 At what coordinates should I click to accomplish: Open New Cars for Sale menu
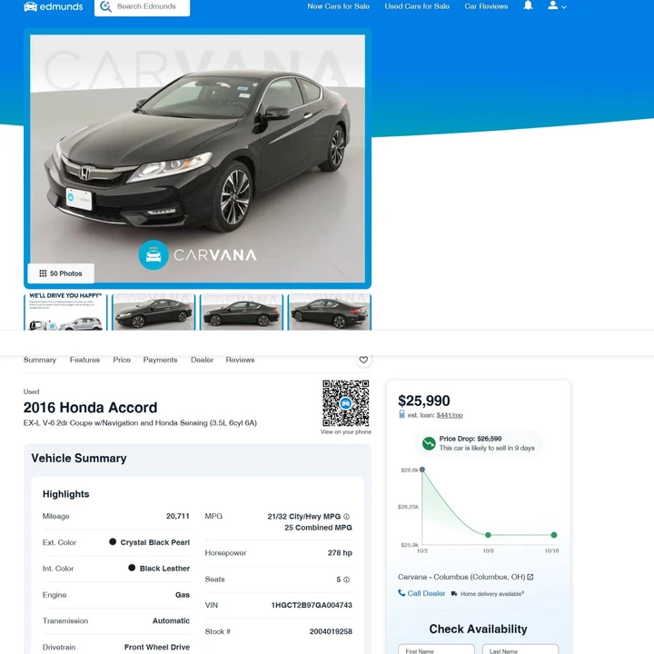338,6
